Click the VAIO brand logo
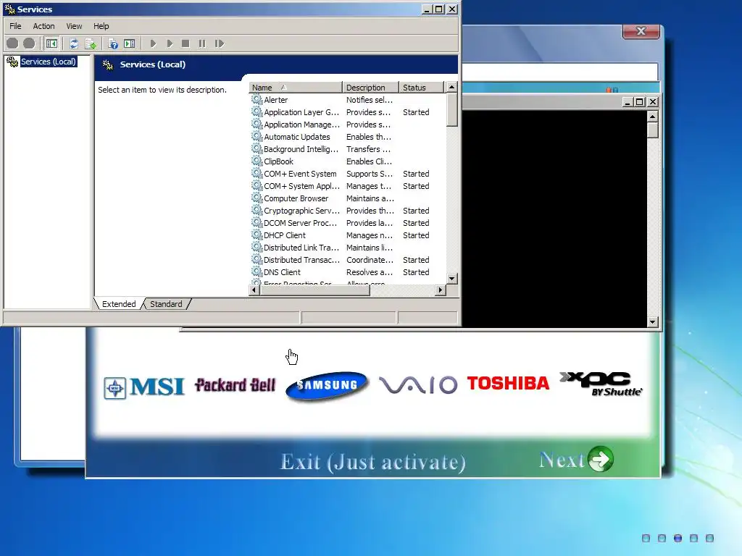The width and height of the screenshot is (742, 556). (x=418, y=384)
